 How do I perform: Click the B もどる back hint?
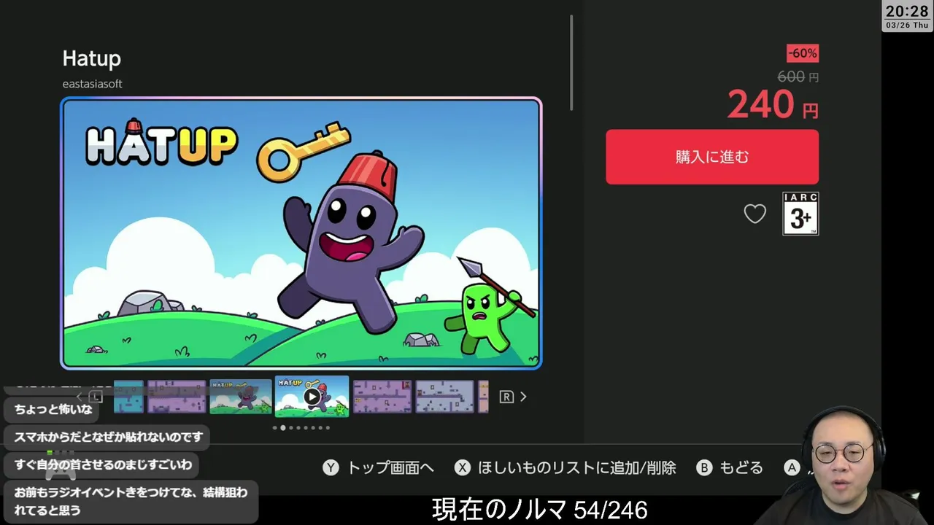pyautogui.click(x=730, y=468)
